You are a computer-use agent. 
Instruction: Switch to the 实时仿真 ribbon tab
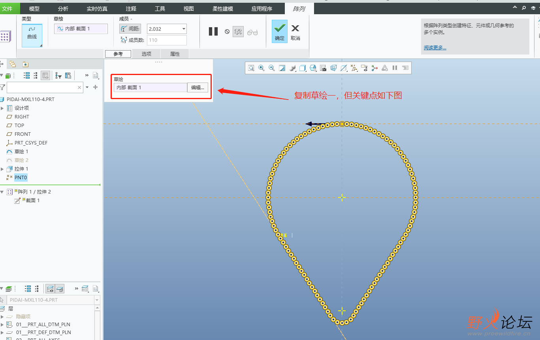(x=97, y=9)
